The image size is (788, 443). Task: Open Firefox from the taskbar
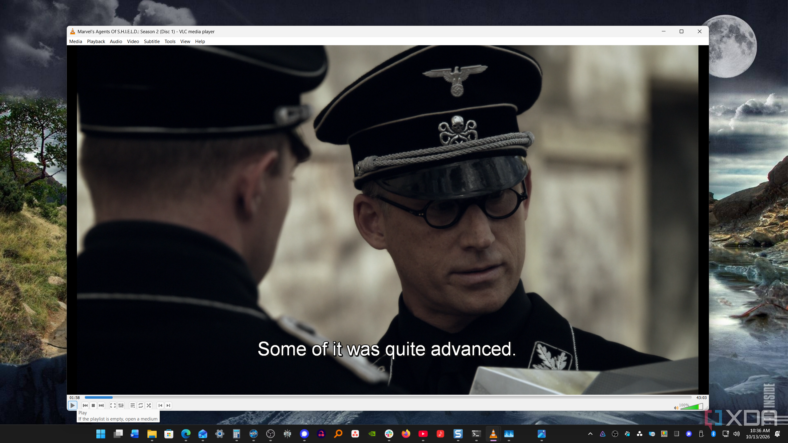[x=406, y=434]
